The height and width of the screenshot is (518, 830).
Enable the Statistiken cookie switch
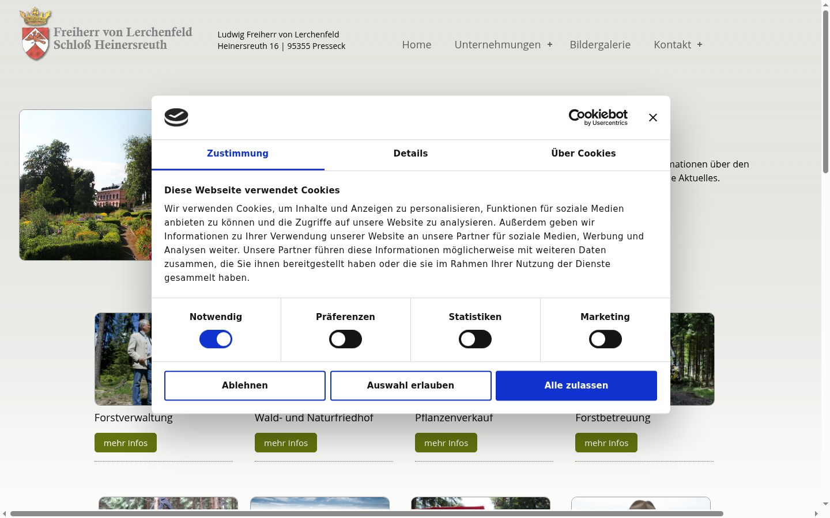coord(475,340)
